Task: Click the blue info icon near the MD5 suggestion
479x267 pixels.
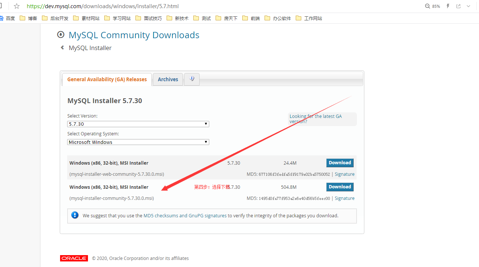Action: [x=75, y=215]
